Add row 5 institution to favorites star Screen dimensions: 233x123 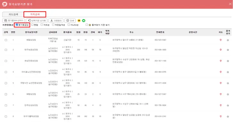click(x=228, y=83)
